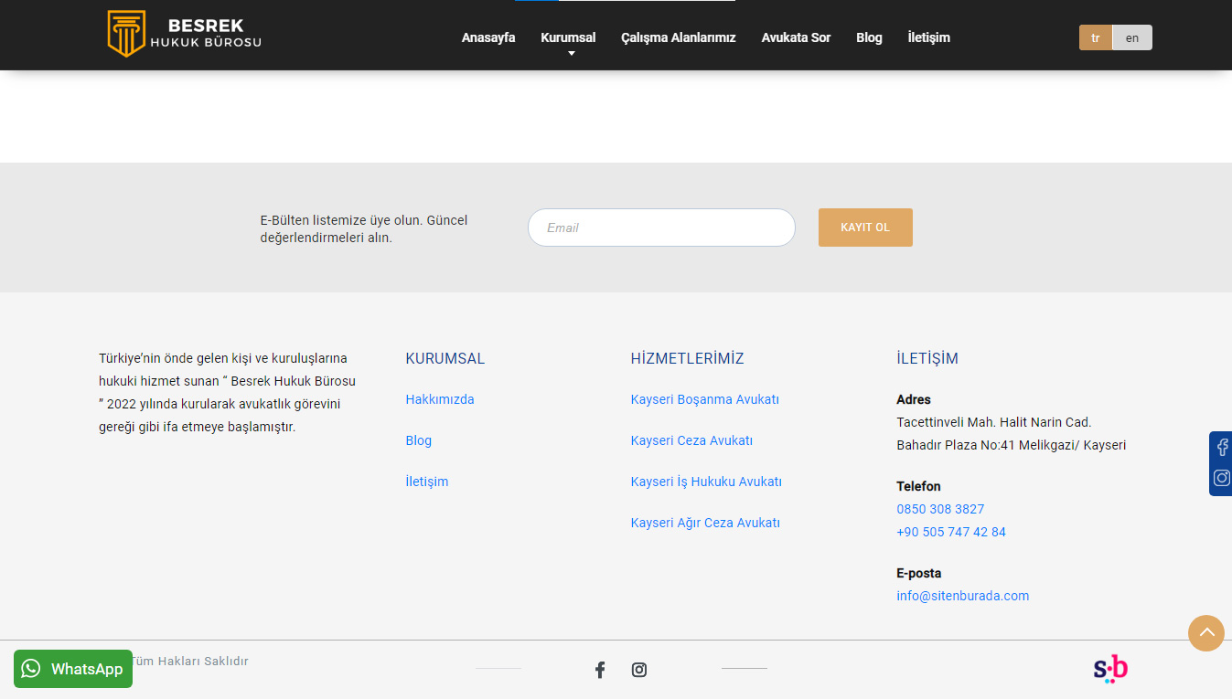Click the info@sitenburada.com email link
Viewport: 1232px width, 699px height.
[x=963, y=596]
